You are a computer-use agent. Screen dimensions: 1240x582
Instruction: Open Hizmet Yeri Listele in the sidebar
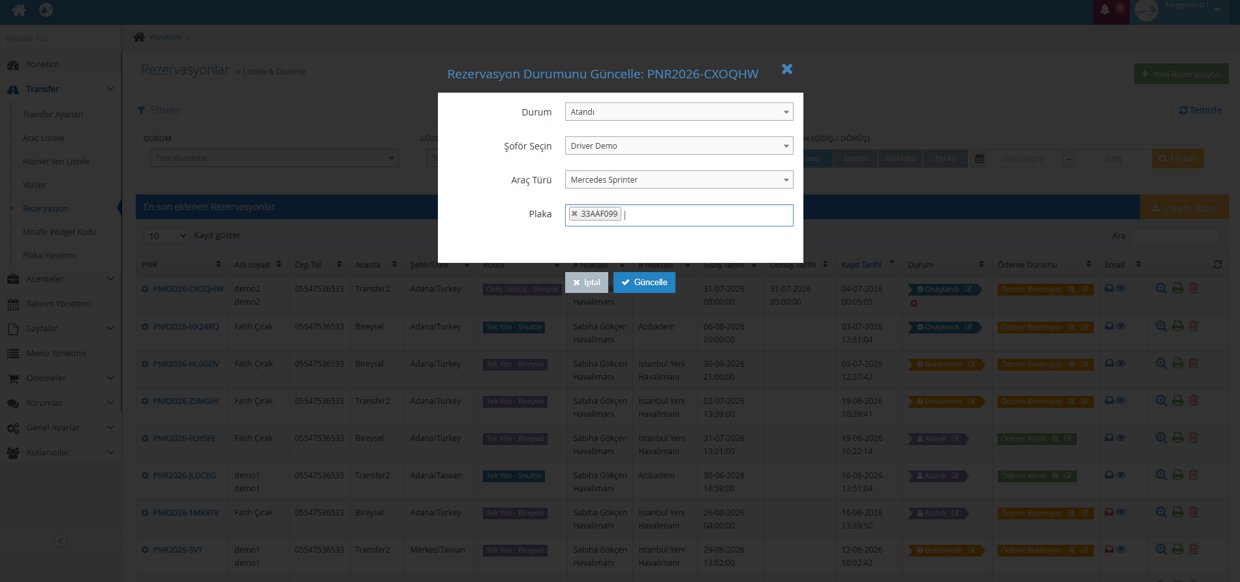tap(56, 162)
